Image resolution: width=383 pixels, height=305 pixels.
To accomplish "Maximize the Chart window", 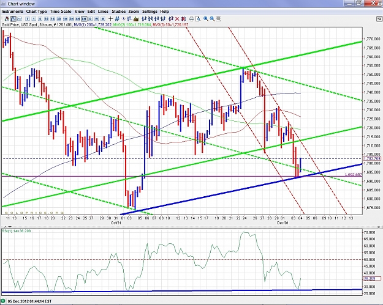I will coord(359,3).
